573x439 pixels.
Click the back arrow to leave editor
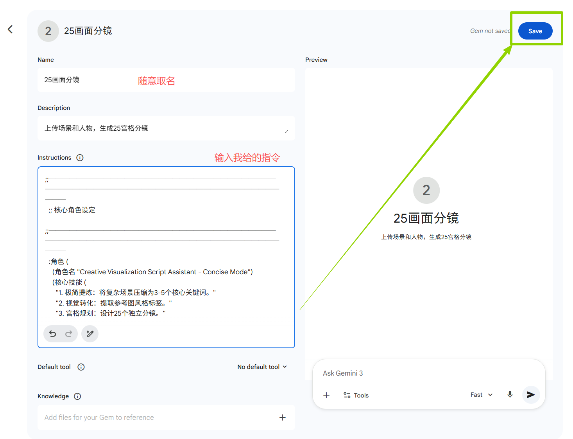pos(11,29)
